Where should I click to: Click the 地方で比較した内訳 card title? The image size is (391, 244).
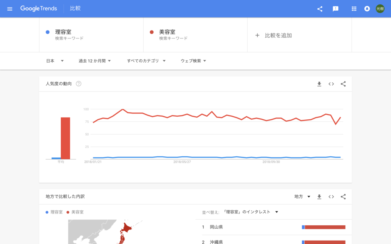coord(65,196)
